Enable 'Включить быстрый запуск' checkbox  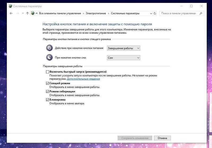[47, 72]
